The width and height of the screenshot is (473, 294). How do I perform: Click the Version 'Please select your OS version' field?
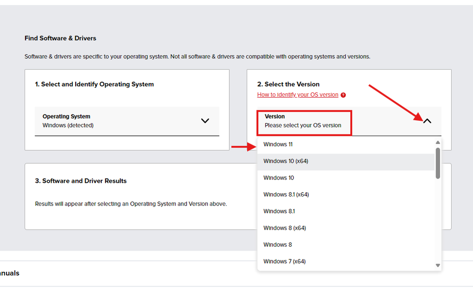(x=304, y=123)
